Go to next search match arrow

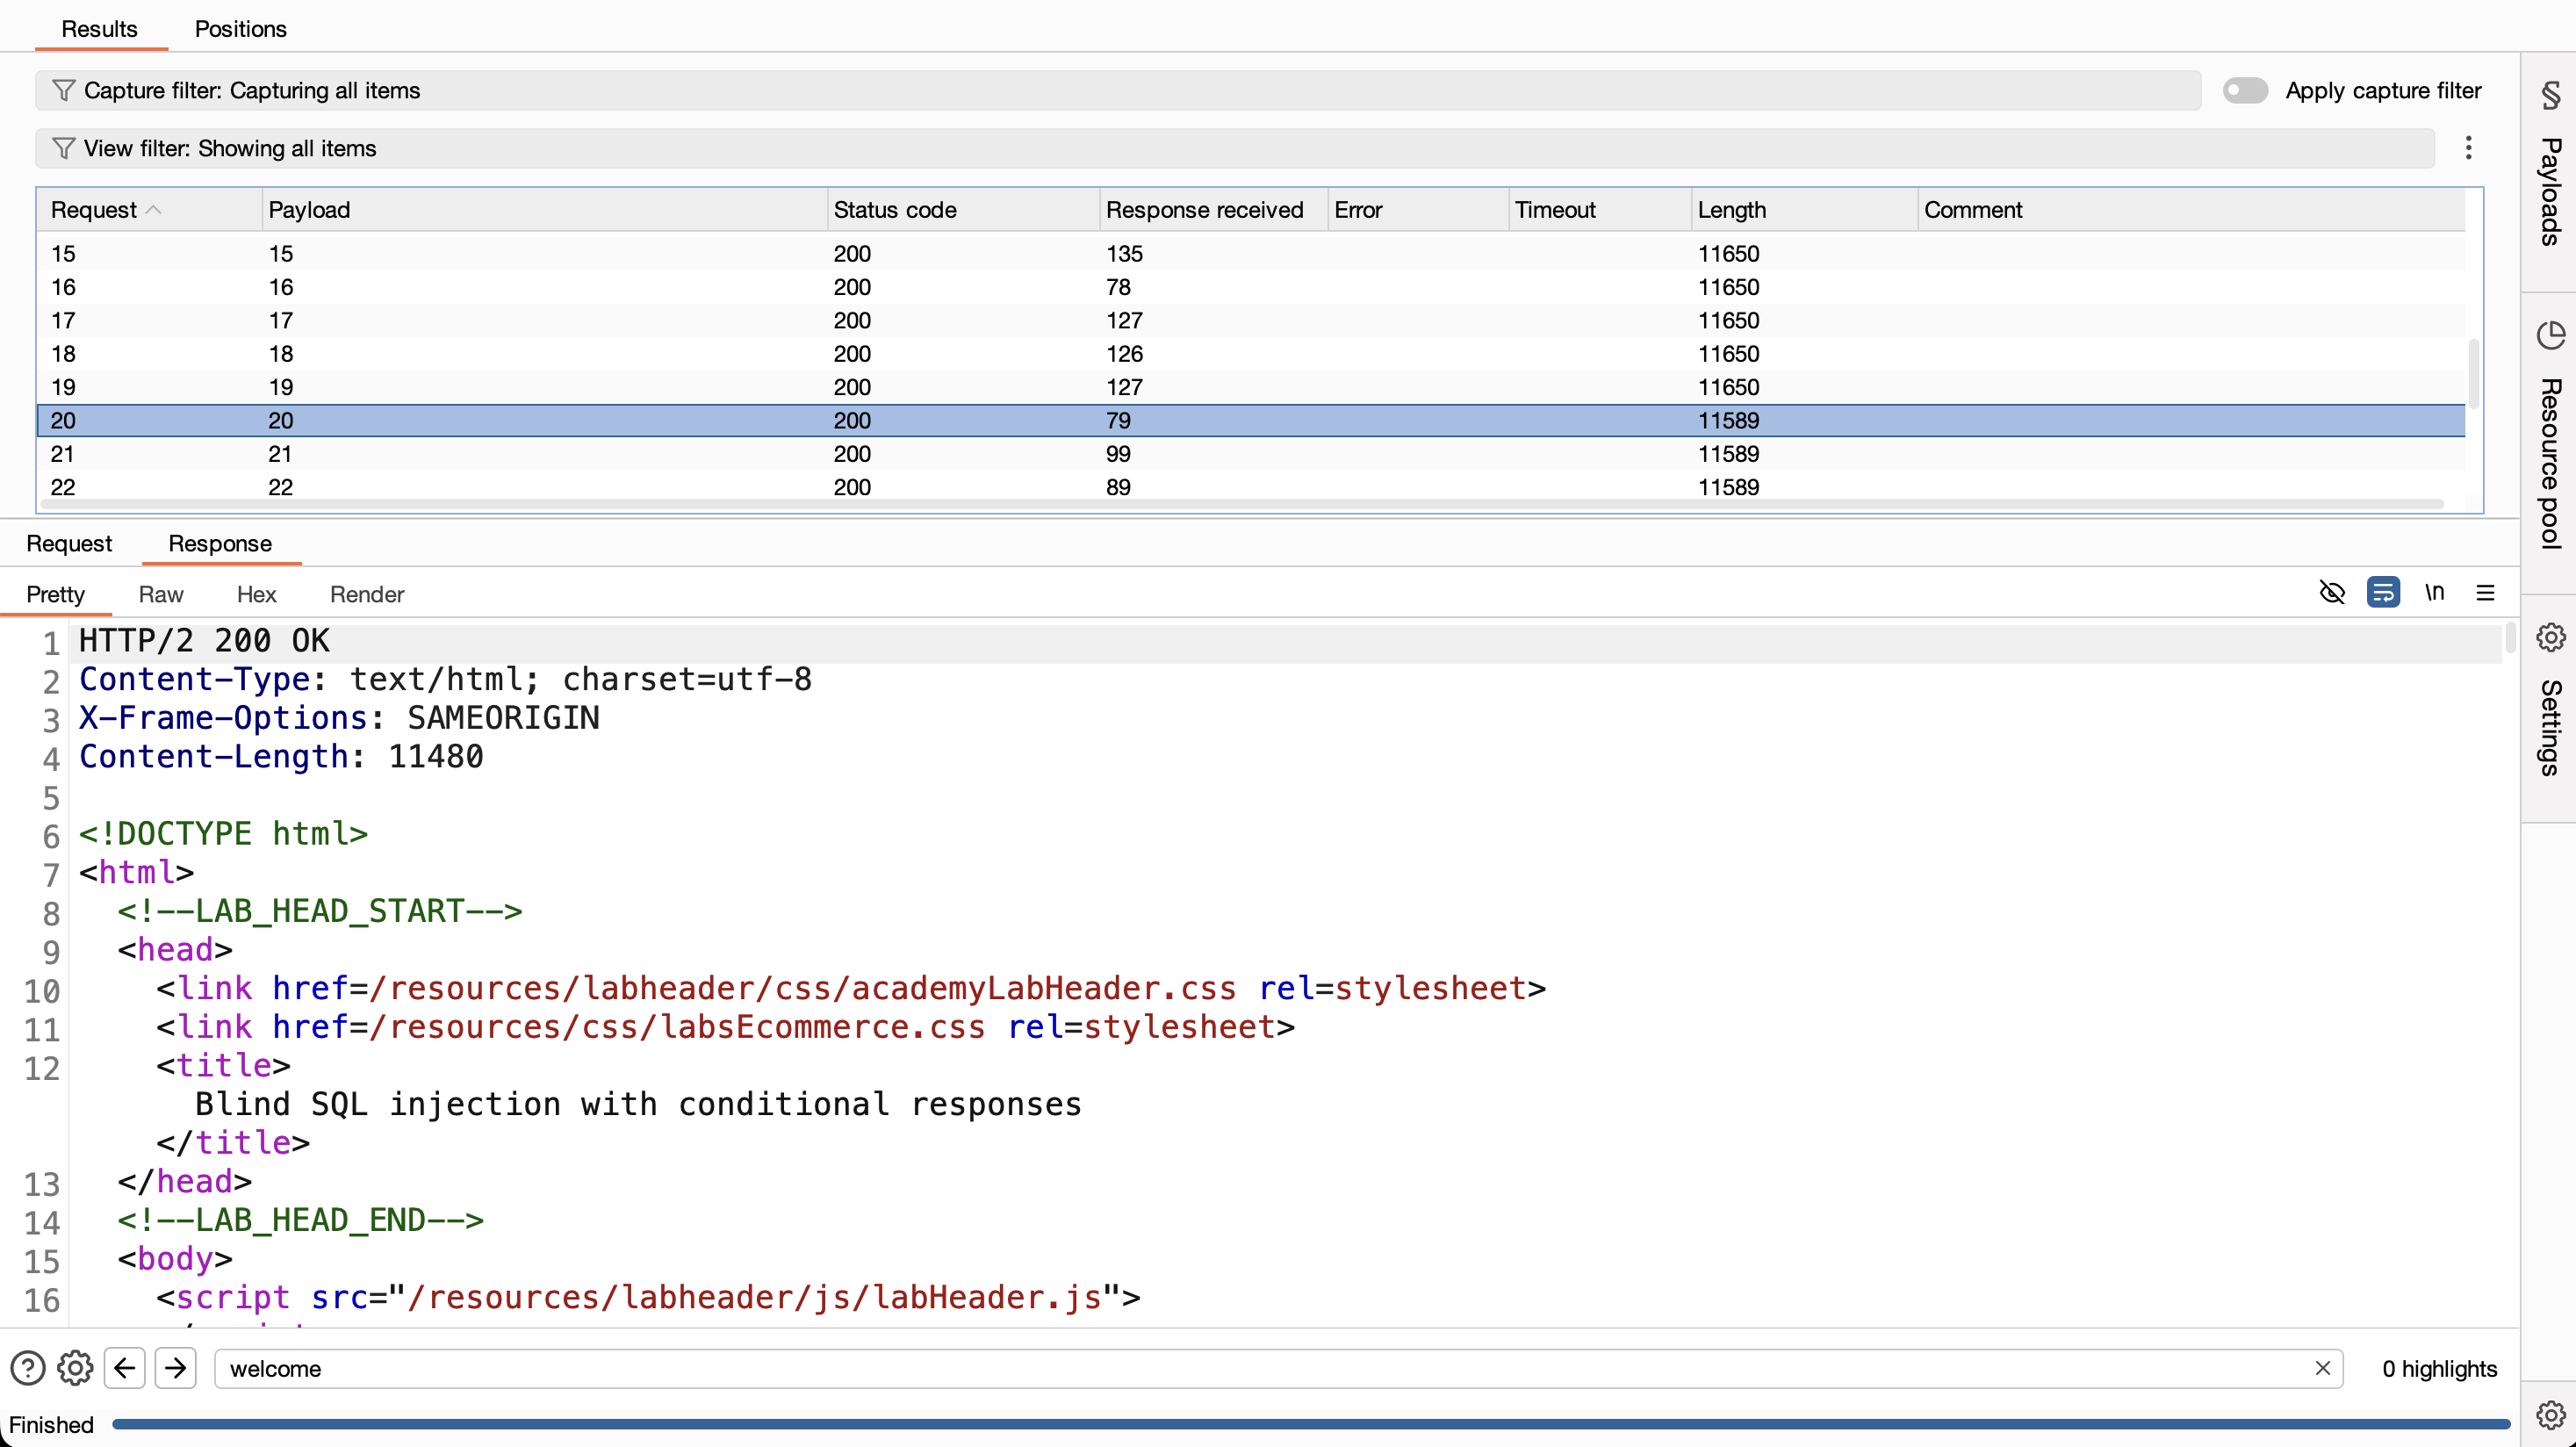click(x=176, y=1368)
